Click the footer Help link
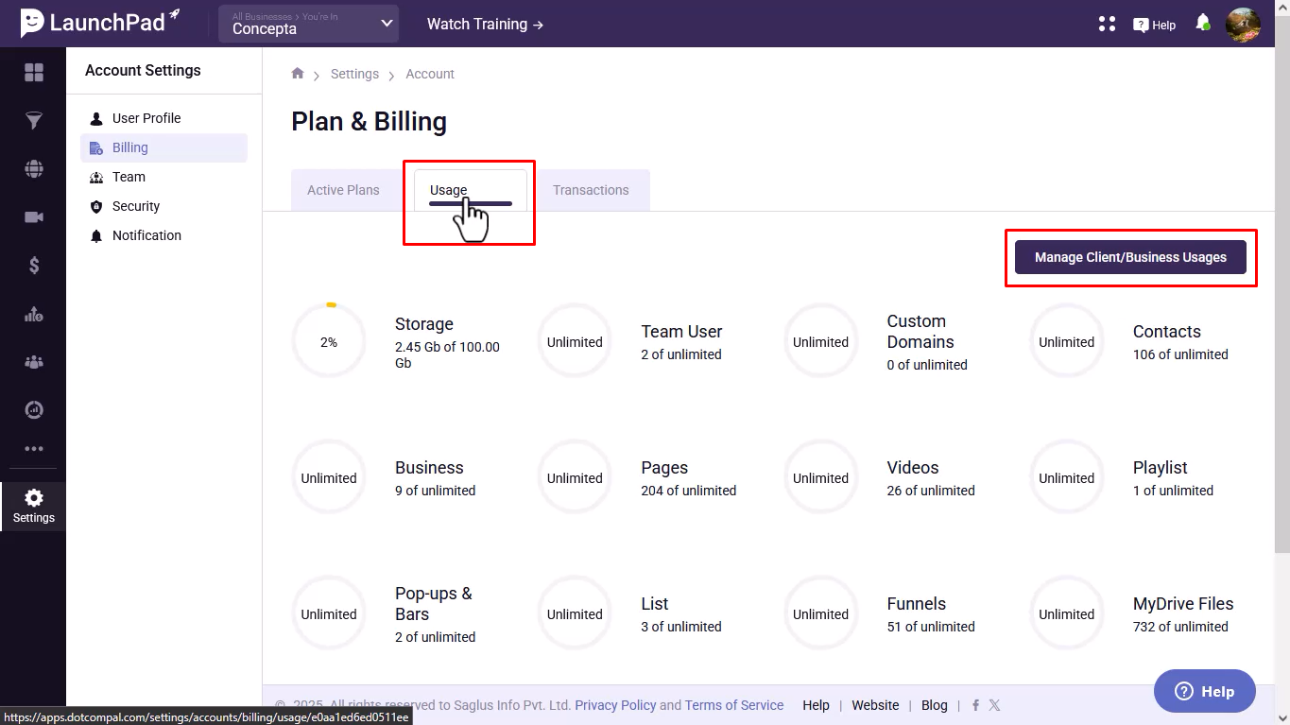 [x=816, y=705]
